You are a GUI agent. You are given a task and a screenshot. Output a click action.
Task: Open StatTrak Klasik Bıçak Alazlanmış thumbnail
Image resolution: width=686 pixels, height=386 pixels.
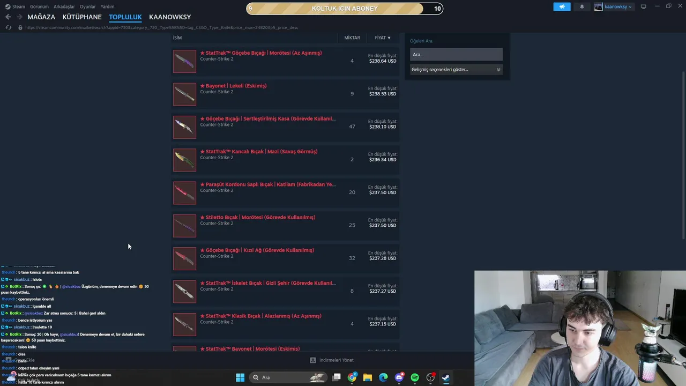184,324
